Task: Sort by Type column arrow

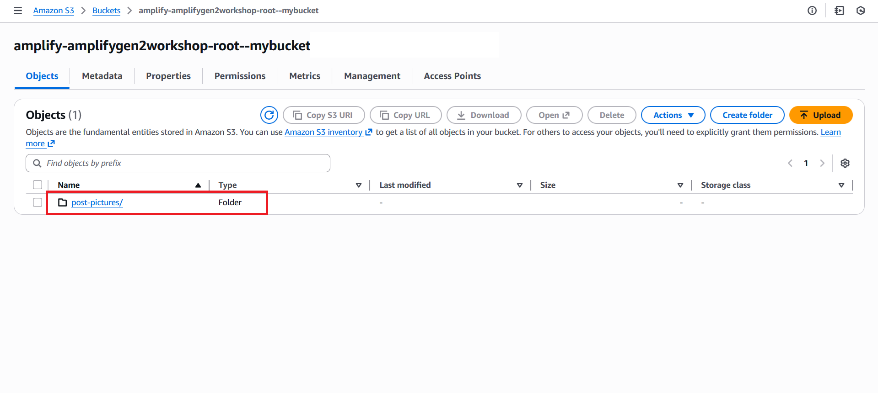Action: (359, 185)
